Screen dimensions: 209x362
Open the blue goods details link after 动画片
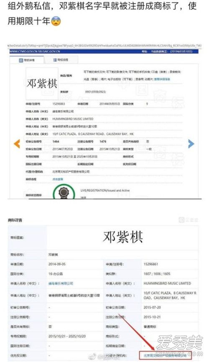click(x=162, y=79)
